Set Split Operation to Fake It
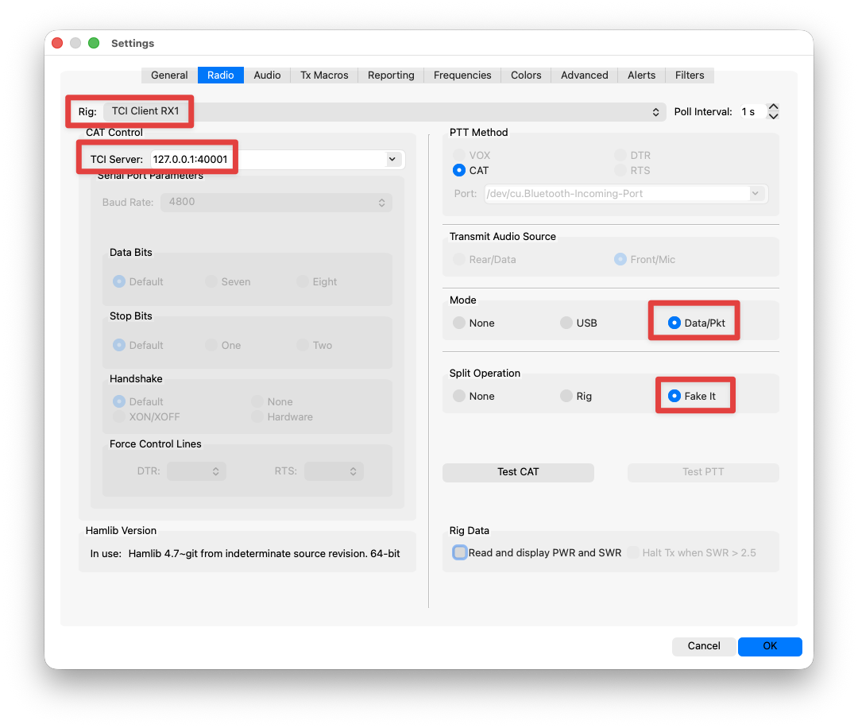The height and width of the screenshot is (728, 858). tap(692, 396)
